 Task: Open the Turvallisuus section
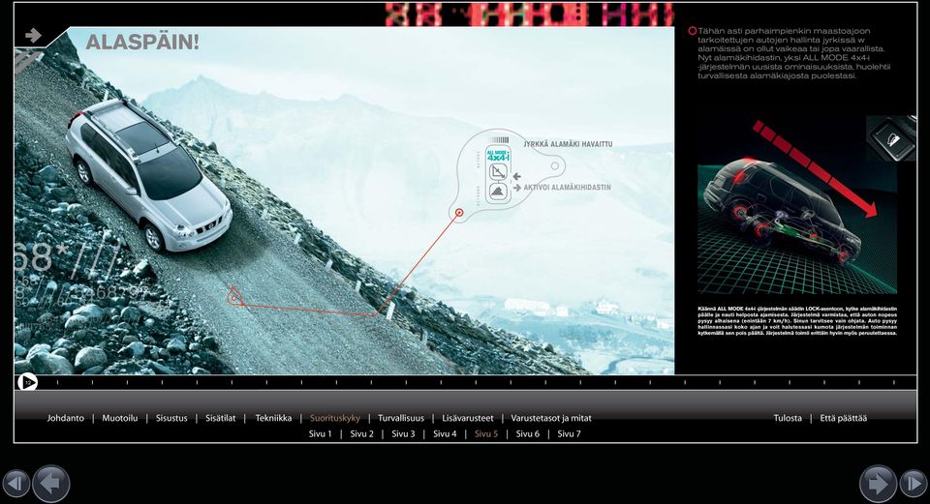click(x=401, y=418)
